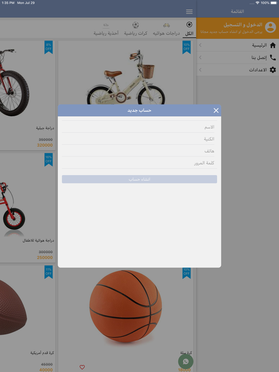Focus the الاسم input field

tap(139, 127)
